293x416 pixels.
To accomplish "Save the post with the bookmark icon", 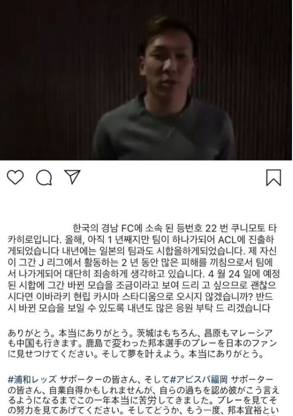I will (x=273, y=178).
